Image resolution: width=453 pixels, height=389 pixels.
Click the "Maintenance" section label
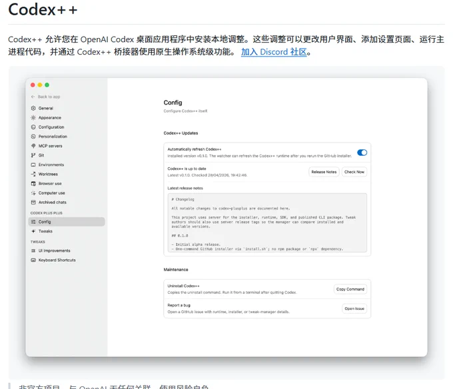(176, 270)
